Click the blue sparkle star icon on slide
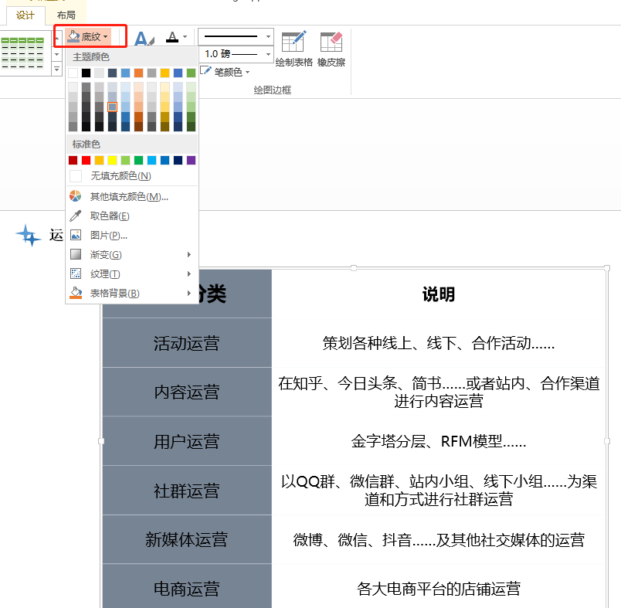 pyautogui.click(x=29, y=236)
